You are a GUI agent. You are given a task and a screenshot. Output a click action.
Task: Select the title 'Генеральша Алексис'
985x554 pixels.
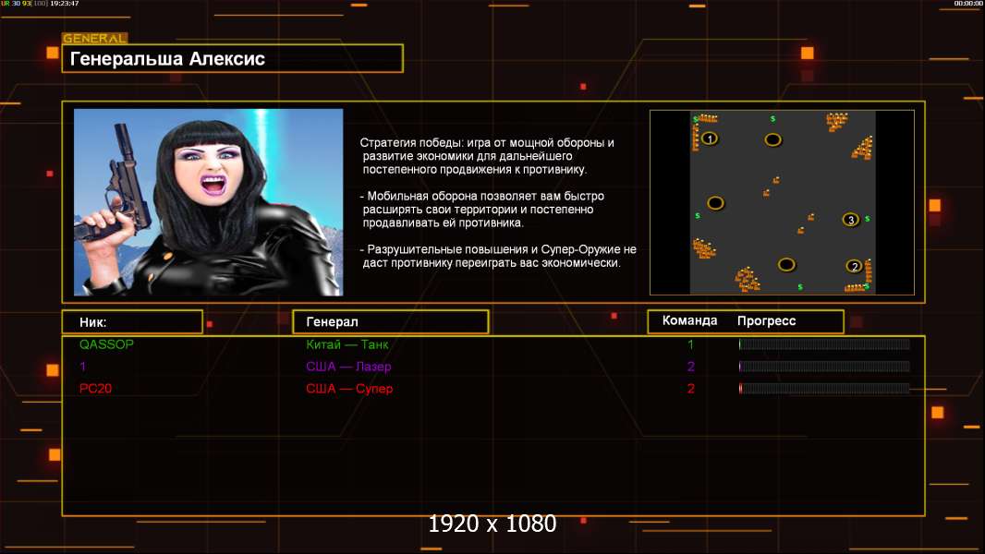click(x=168, y=59)
